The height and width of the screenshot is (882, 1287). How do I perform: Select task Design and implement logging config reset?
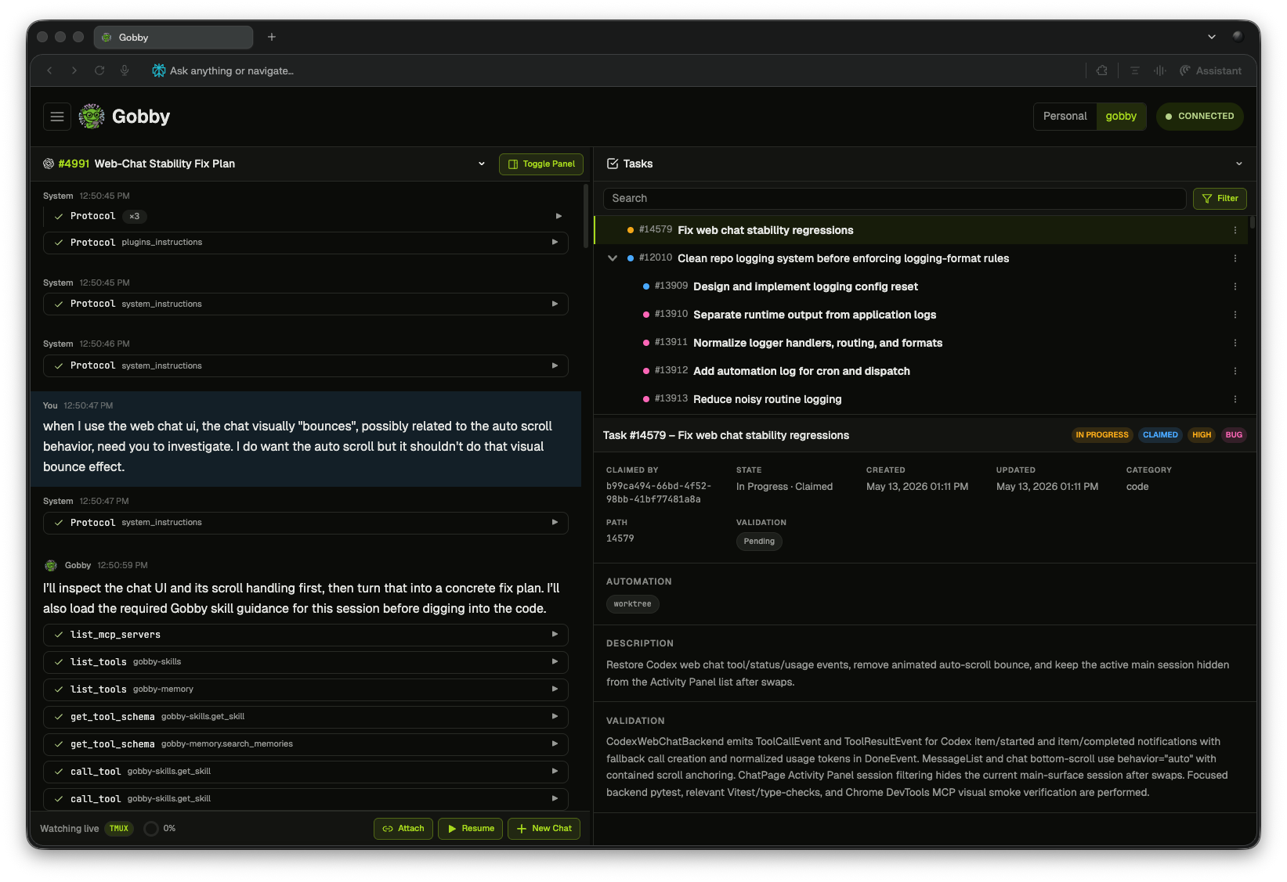920,286
